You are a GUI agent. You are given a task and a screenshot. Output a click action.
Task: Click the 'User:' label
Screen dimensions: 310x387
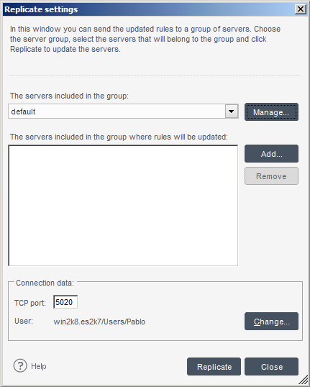[24, 321]
